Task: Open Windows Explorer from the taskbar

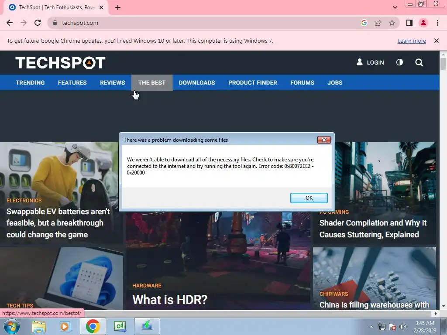Action: click(x=39, y=326)
